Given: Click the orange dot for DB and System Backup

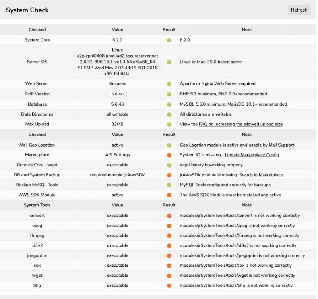Looking at the screenshot, I should tap(169, 175).
